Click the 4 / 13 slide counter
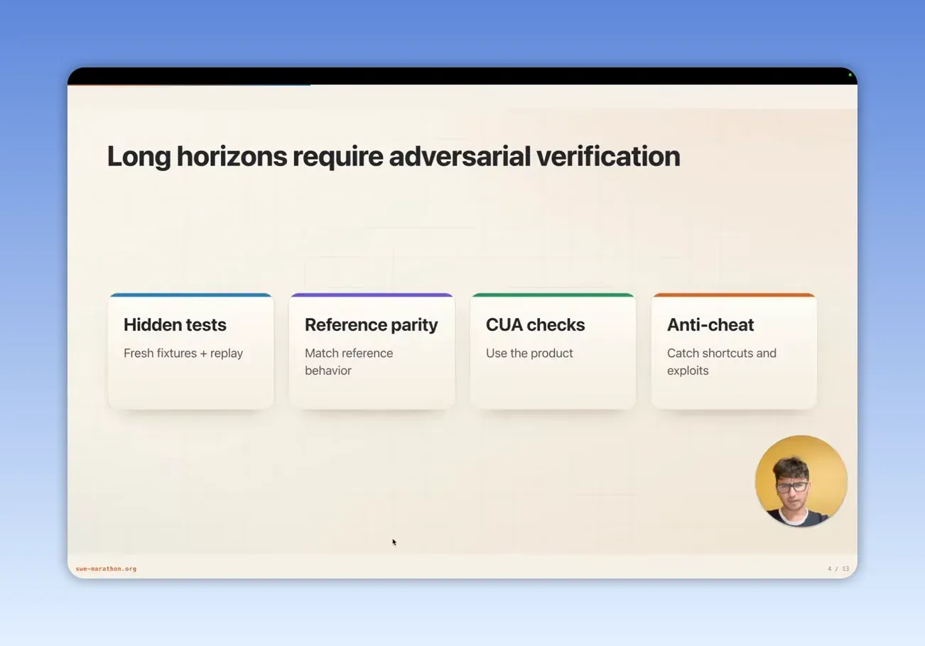This screenshot has width=925, height=646. 838,569
